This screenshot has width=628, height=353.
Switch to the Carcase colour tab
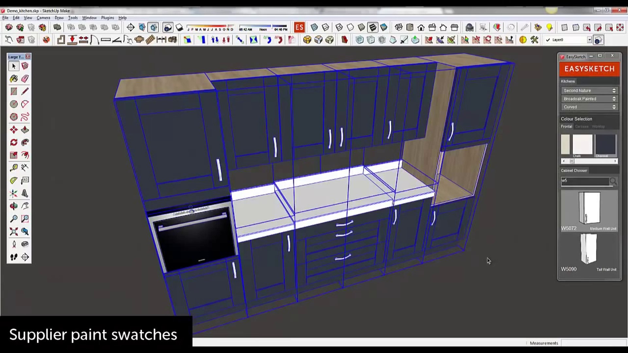tap(582, 126)
